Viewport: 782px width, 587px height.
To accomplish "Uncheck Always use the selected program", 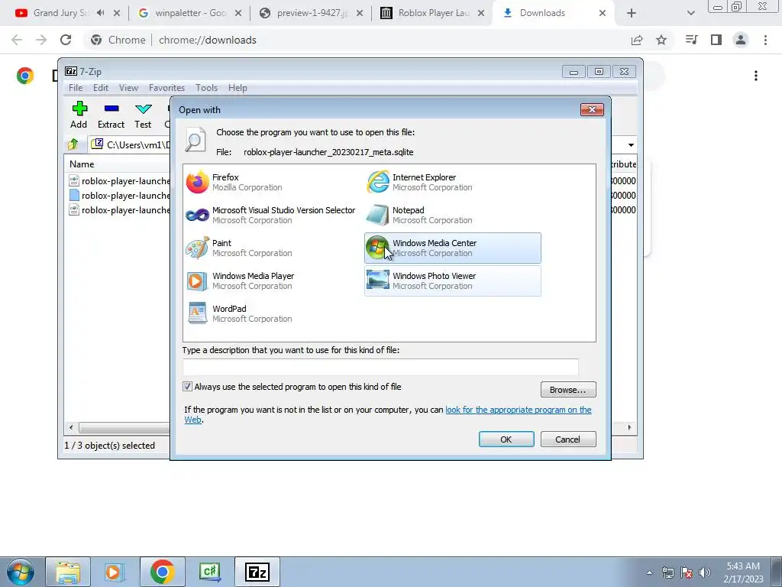I will pos(188,386).
